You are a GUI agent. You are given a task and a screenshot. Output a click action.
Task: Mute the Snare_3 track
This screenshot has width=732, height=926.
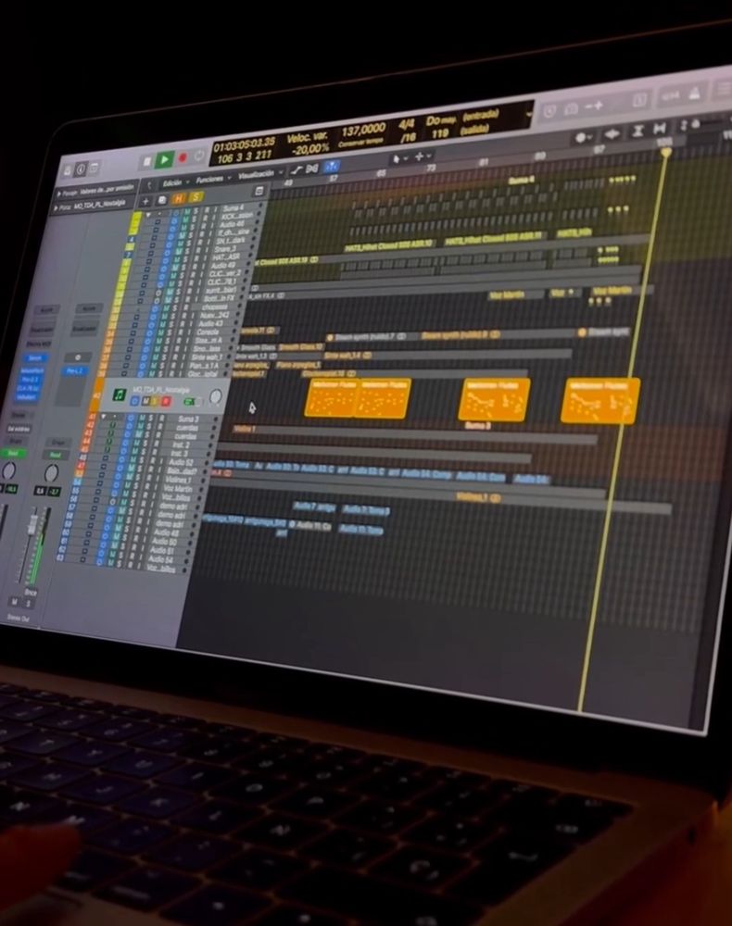pyautogui.click(x=179, y=250)
